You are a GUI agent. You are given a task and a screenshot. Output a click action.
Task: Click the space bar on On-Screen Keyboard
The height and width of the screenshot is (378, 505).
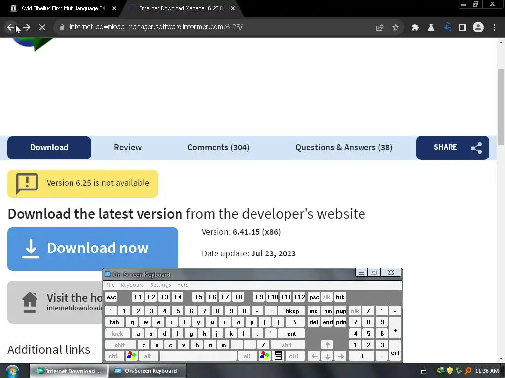[x=198, y=356]
